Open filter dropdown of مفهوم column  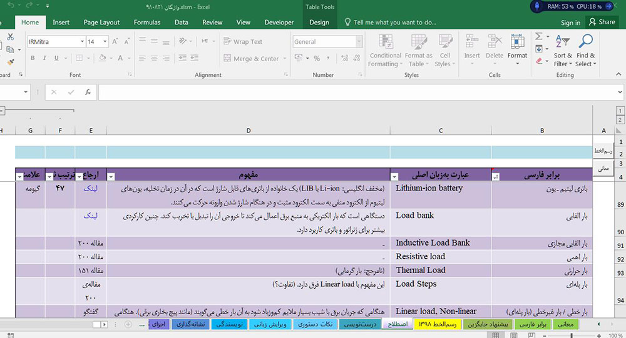111,177
